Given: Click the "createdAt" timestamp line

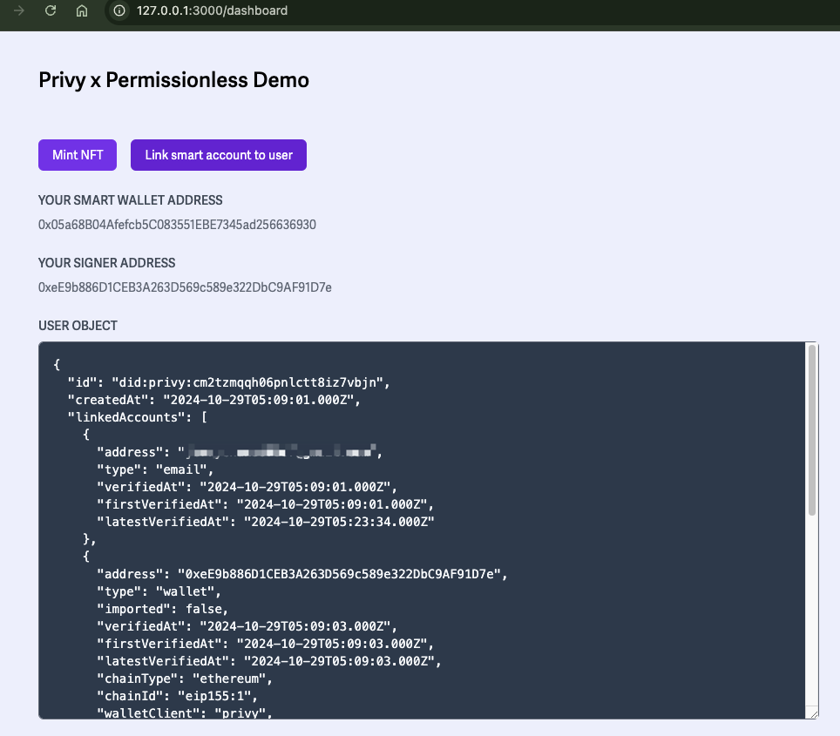Looking at the screenshot, I should (214, 400).
